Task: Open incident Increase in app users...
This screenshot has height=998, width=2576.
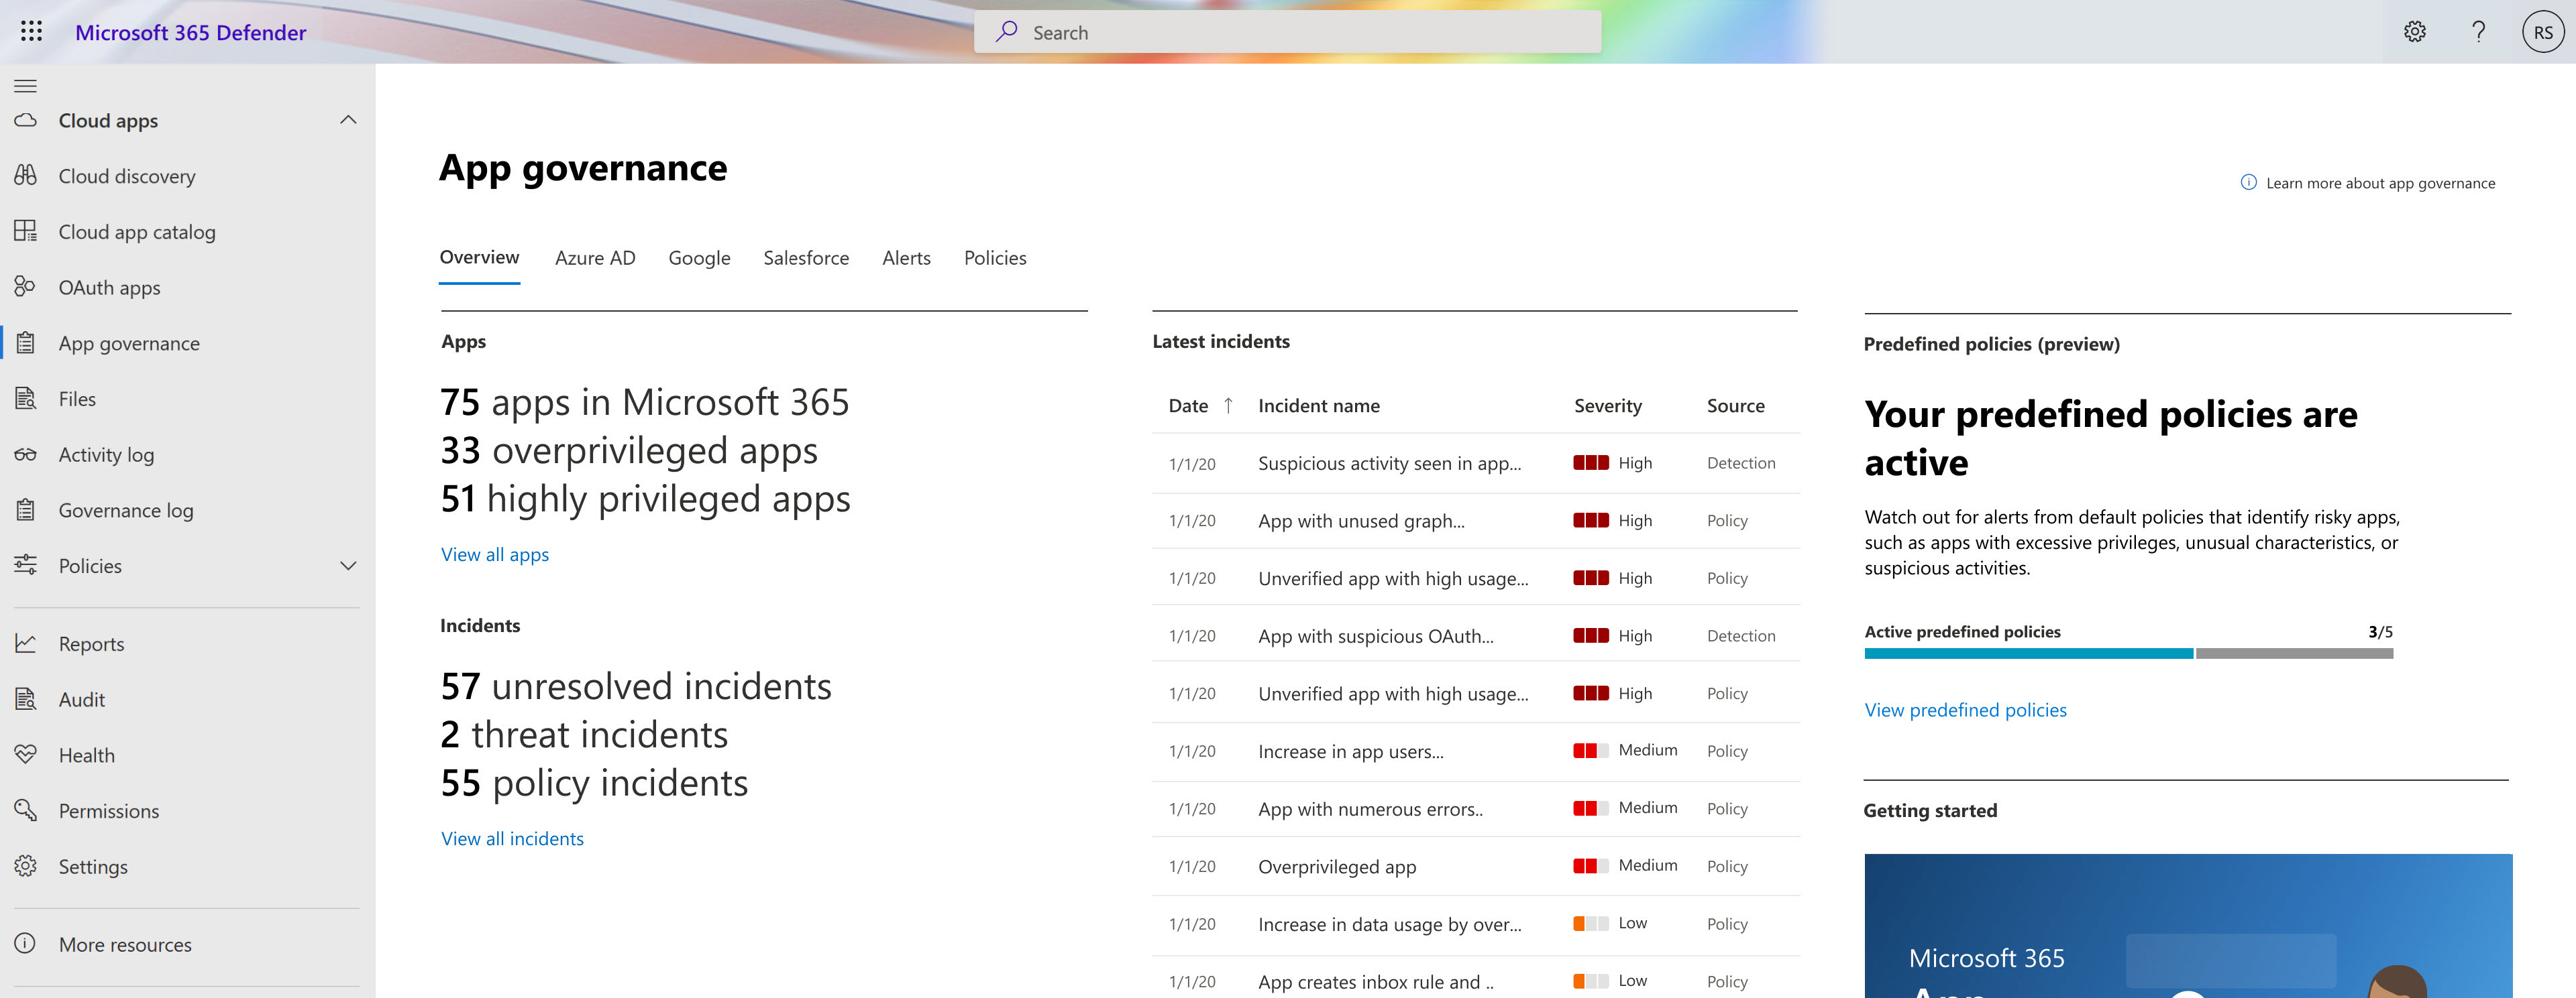Action: (x=1350, y=751)
